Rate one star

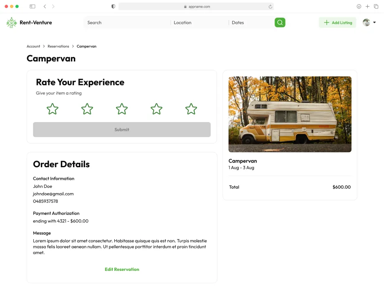coord(53,109)
